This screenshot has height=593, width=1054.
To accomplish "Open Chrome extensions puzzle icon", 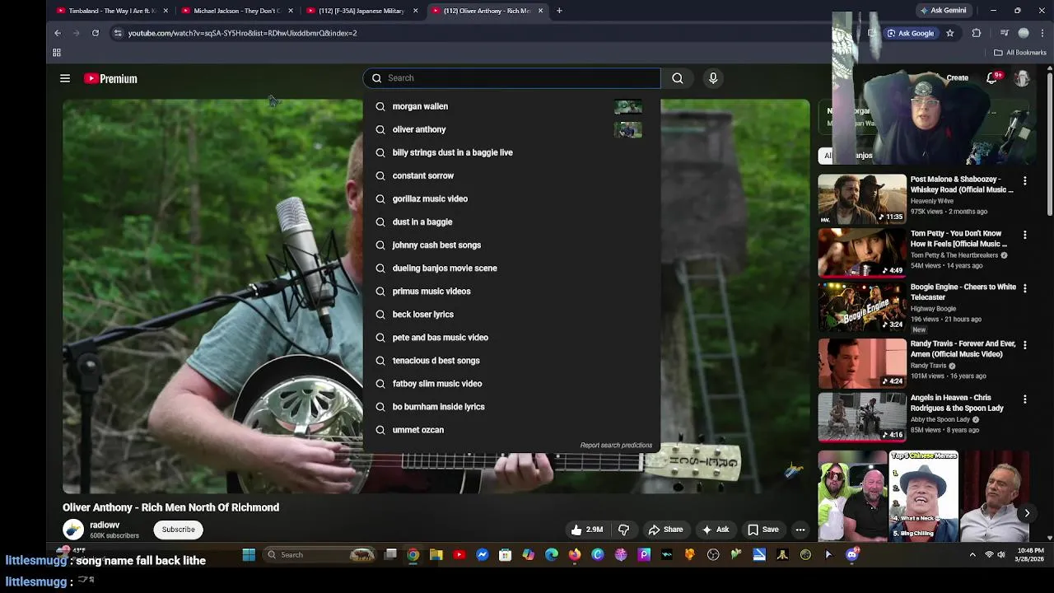I will click(x=977, y=33).
